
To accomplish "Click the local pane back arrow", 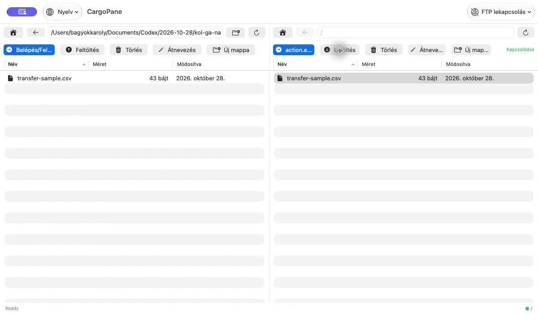I will coord(36,32).
